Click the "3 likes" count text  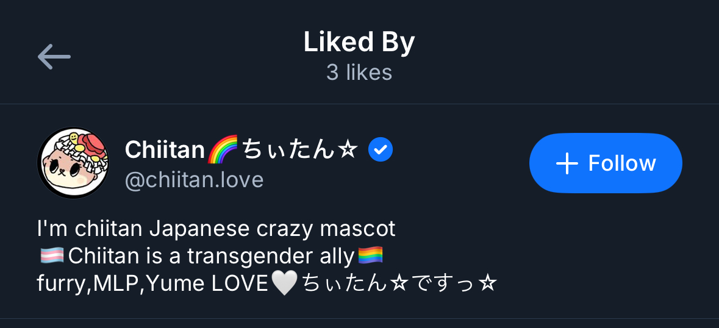[359, 73]
